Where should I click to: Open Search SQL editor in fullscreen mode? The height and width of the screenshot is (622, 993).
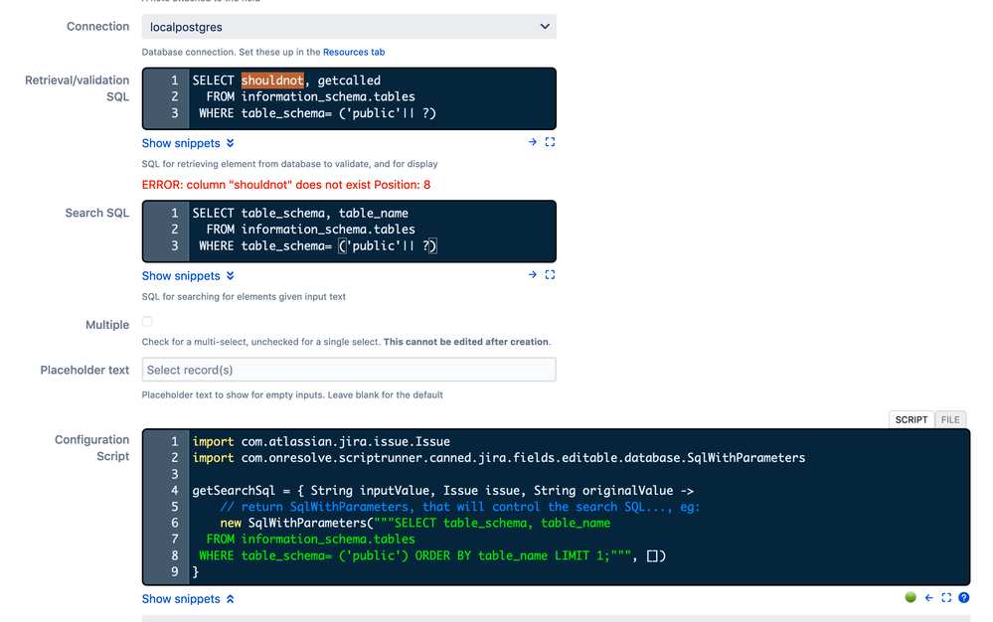click(x=550, y=274)
